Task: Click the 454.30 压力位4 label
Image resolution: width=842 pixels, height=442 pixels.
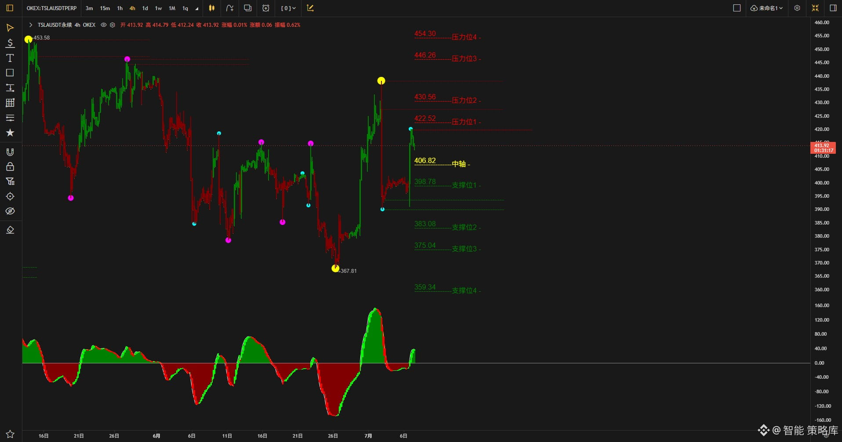Action: pos(447,35)
